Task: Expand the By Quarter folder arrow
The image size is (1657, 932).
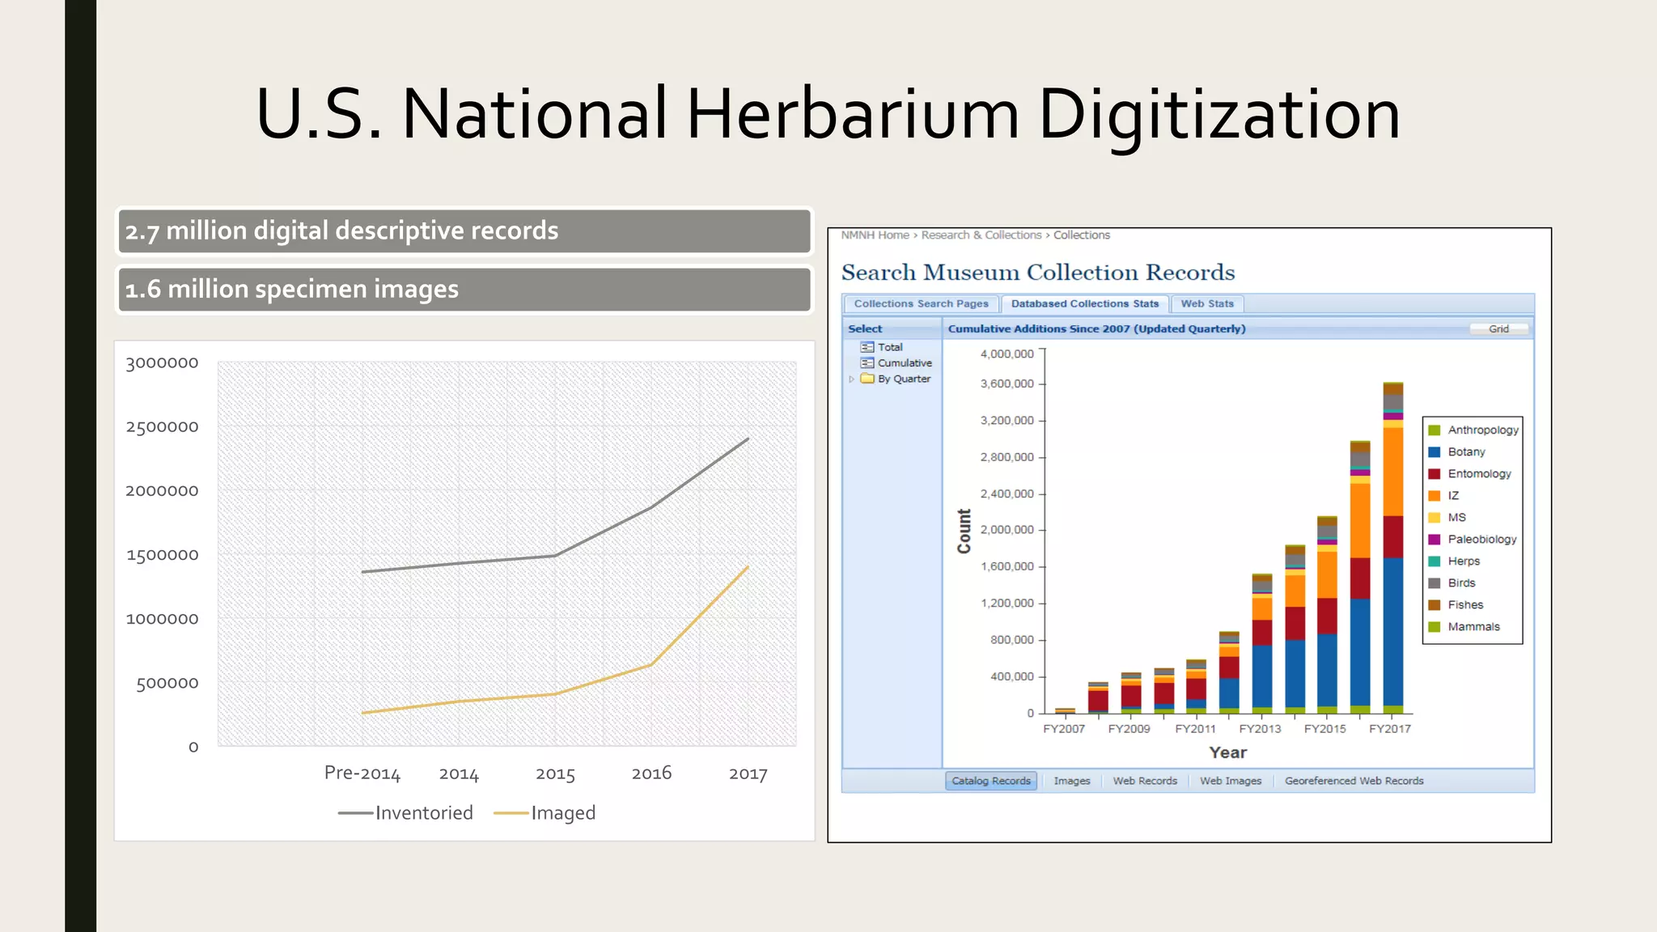Action: (851, 379)
